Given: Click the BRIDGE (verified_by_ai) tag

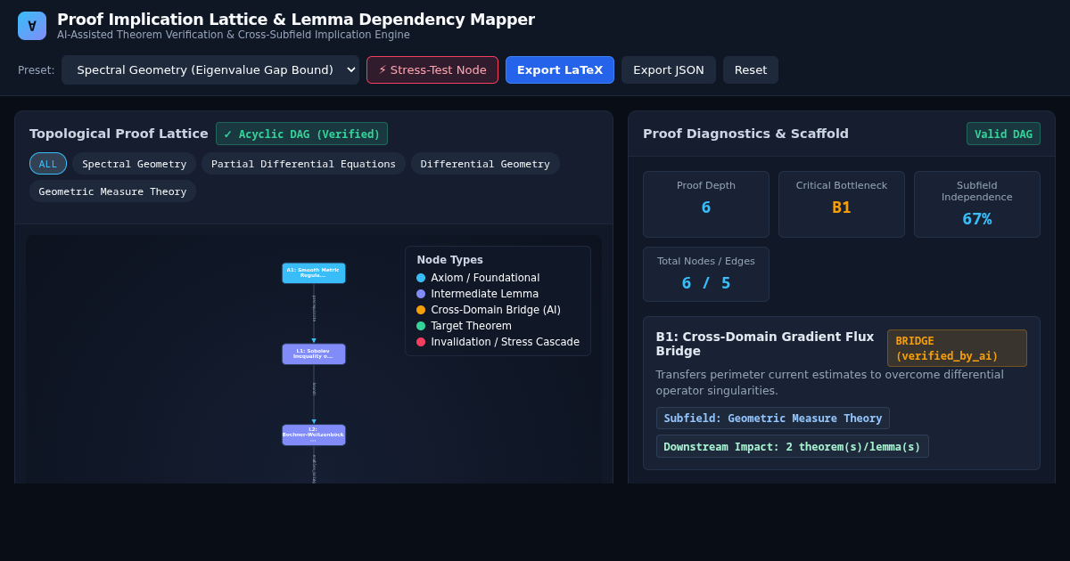Looking at the screenshot, I should click(957, 348).
